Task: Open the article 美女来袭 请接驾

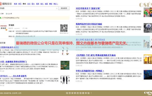Action: coord(13,76)
